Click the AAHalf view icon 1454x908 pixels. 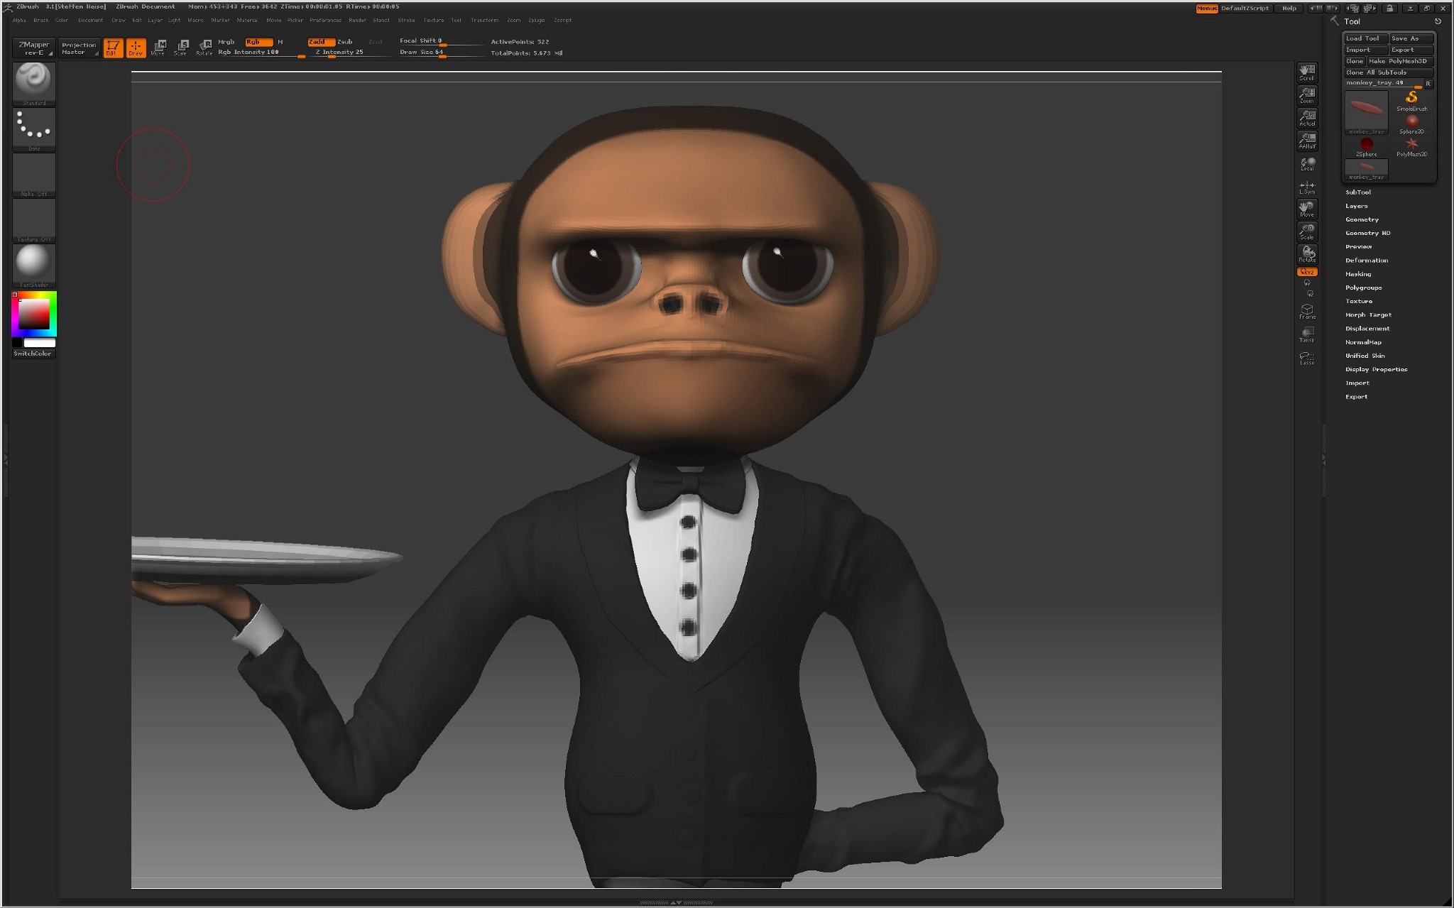tap(1306, 140)
